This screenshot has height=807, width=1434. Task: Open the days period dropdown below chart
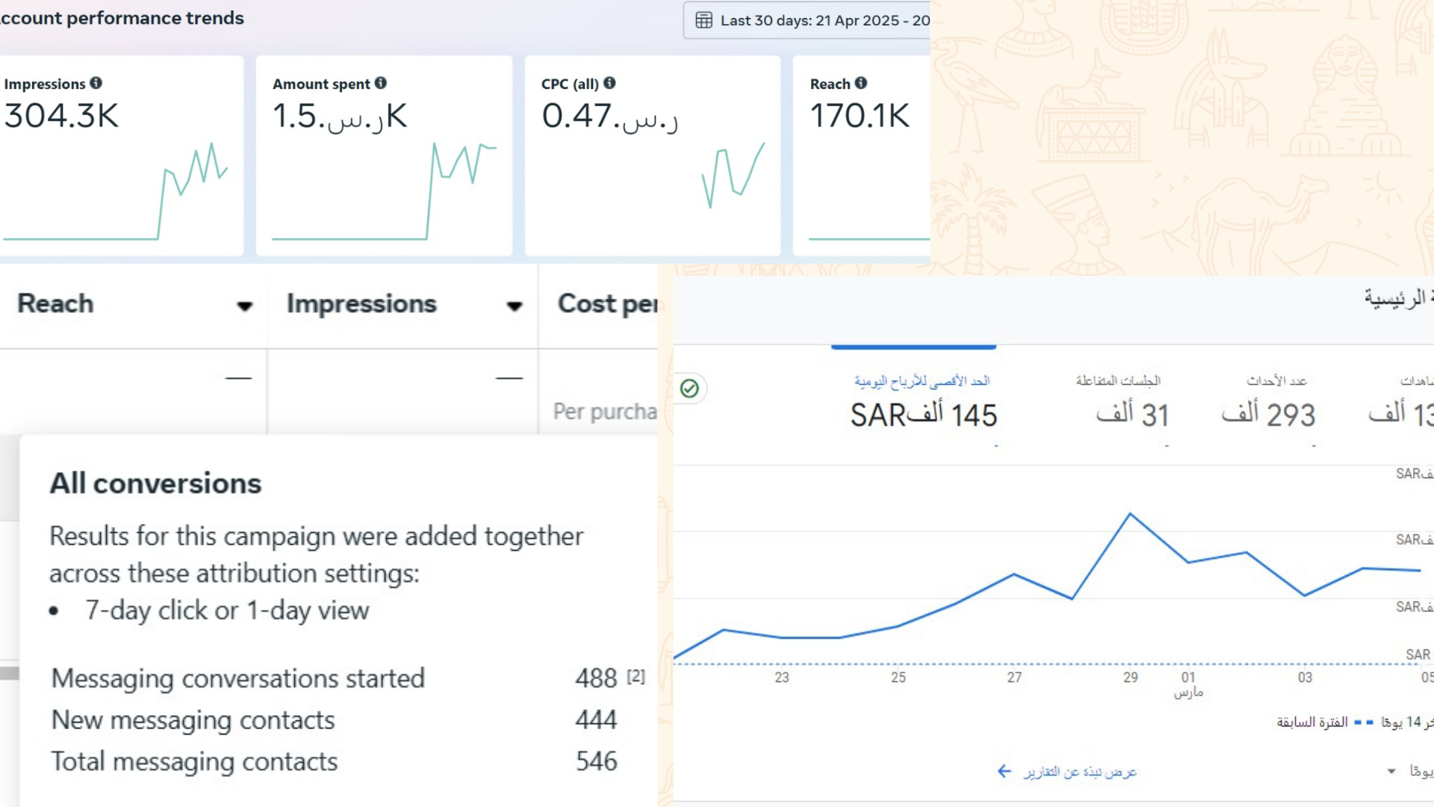pyautogui.click(x=1391, y=771)
